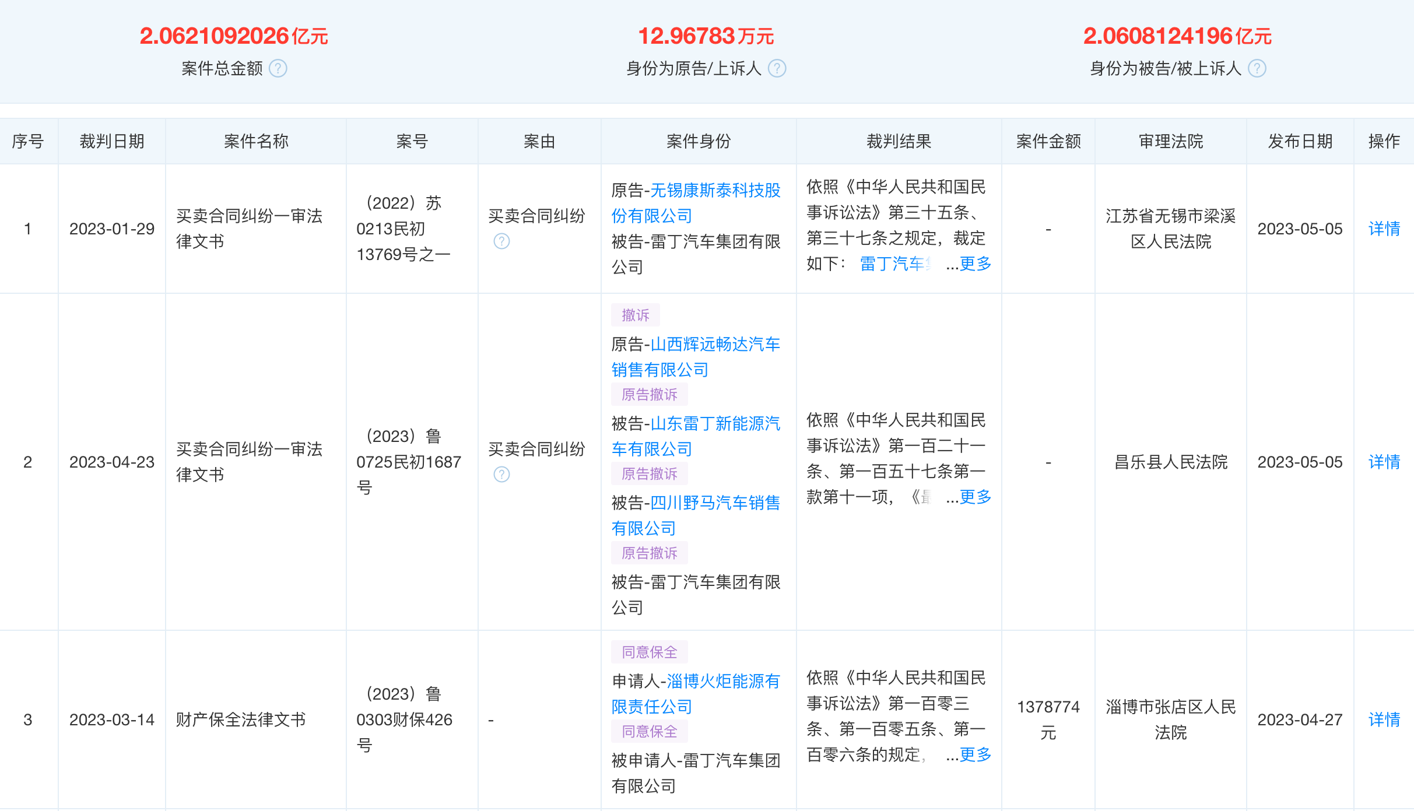Click help icon under 买卖合同纠纷 in row 2
Viewport: 1414px width, 811px height.
[x=501, y=475]
